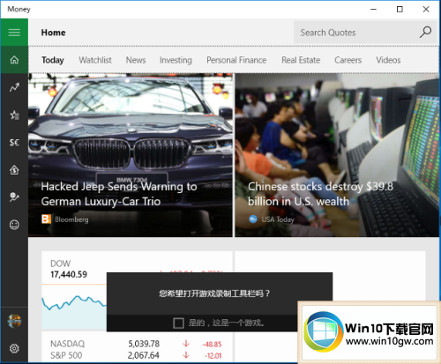Check the 'this is a game' checkbox

[x=178, y=323]
